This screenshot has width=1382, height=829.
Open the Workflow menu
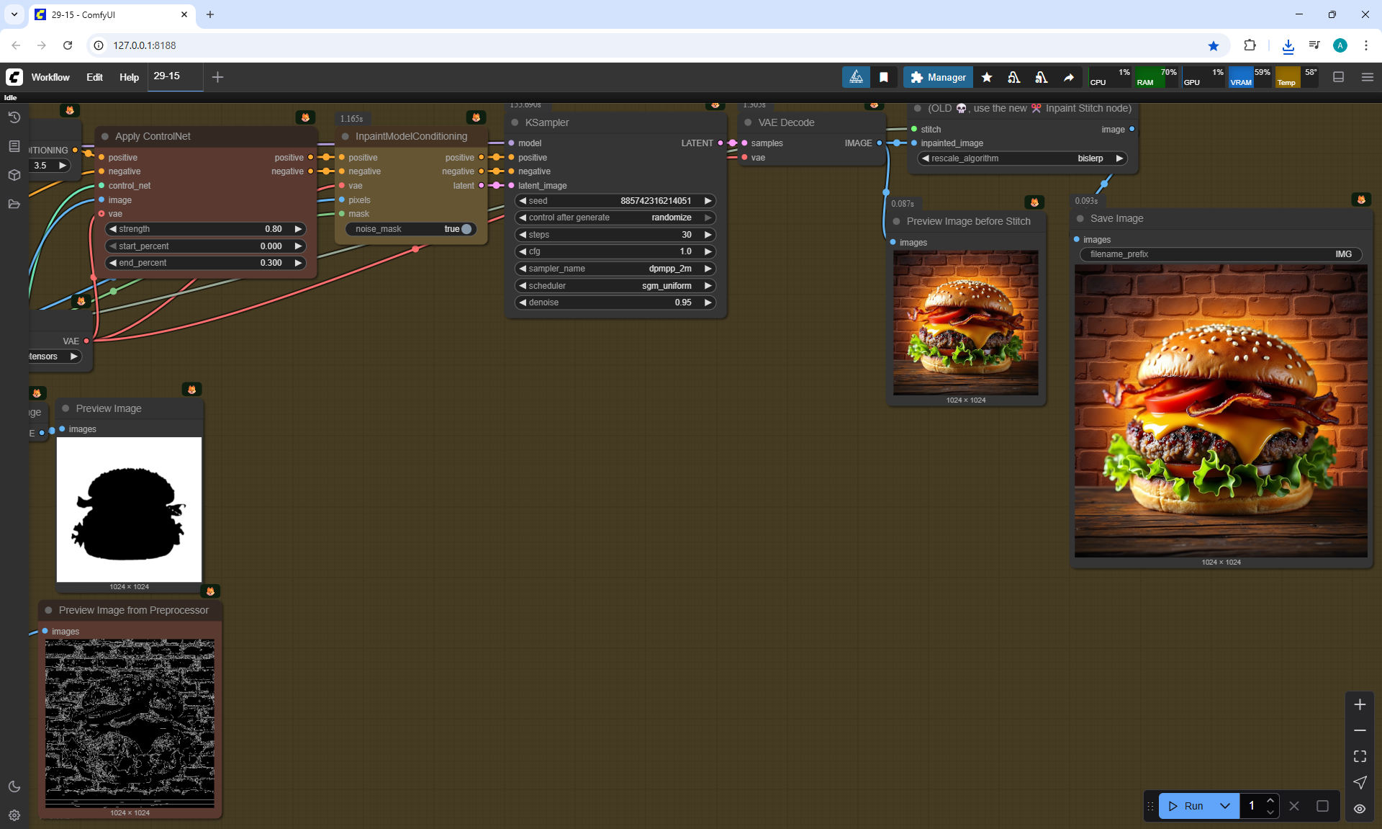[x=50, y=77]
